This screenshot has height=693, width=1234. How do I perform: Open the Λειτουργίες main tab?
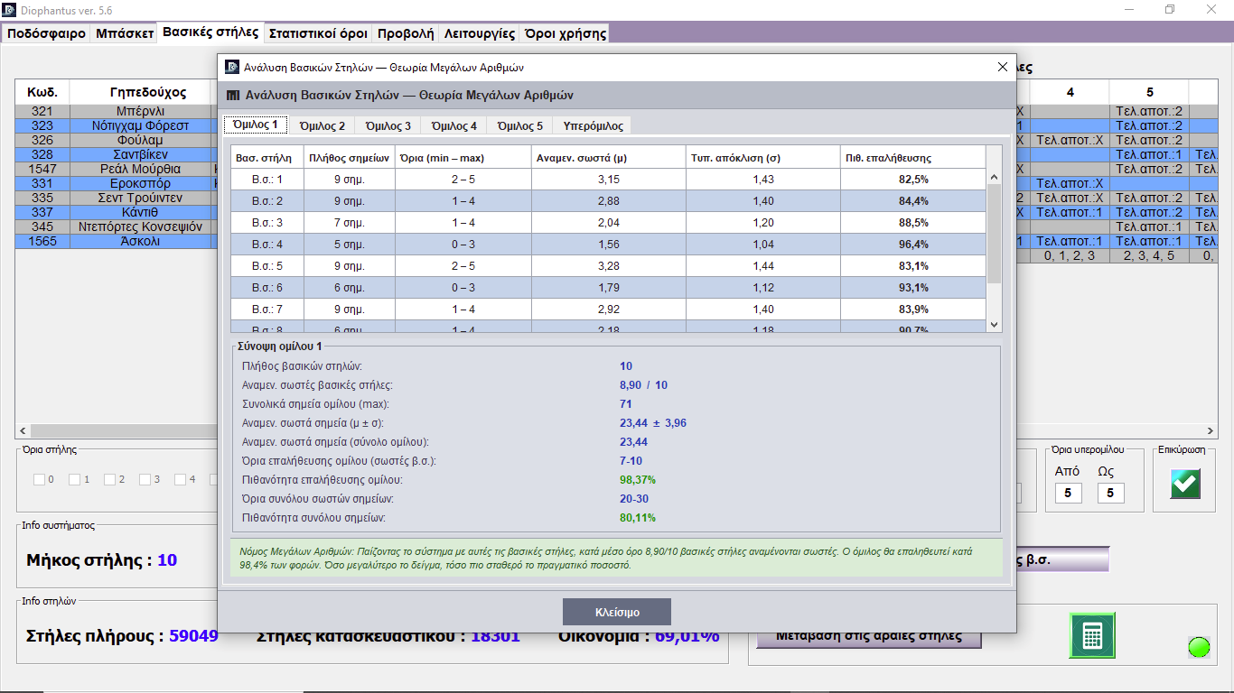click(x=479, y=33)
